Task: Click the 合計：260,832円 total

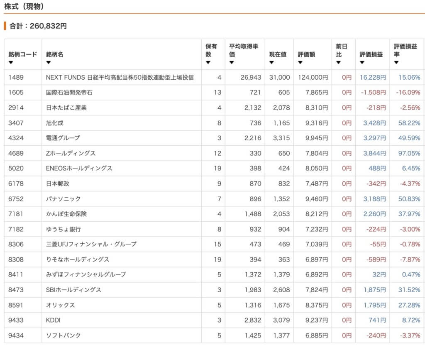Action: (38, 26)
